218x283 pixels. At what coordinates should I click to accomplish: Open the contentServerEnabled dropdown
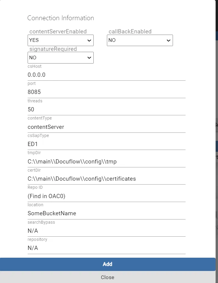click(60, 40)
